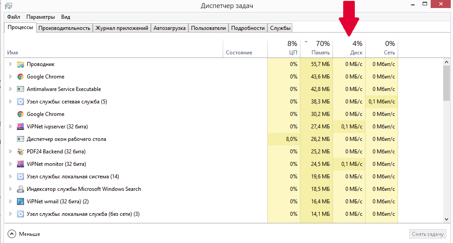The height and width of the screenshot is (243, 453).
Task: Select the PDF24 Backend (32 бита) name
Action: pos(56,152)
